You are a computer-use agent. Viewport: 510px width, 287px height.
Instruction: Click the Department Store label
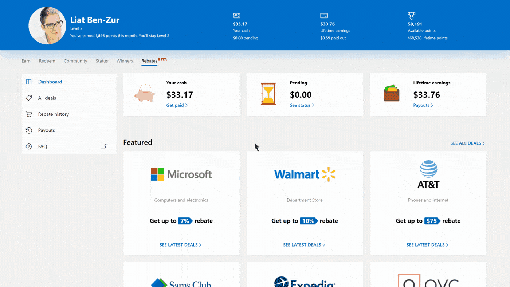tap(305, 200)
